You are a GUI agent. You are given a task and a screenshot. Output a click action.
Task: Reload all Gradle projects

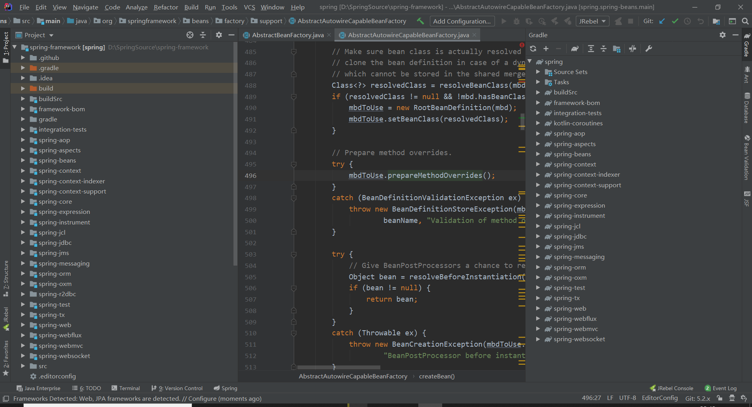[533, 49]
